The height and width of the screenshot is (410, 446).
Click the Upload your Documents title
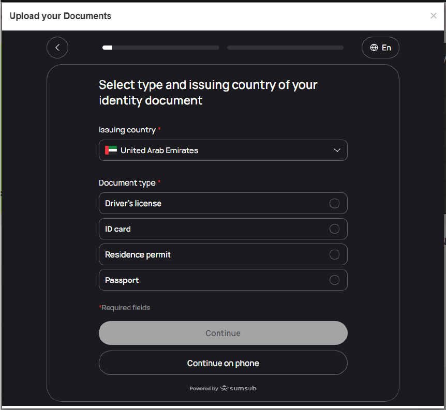tap(61, 16)
